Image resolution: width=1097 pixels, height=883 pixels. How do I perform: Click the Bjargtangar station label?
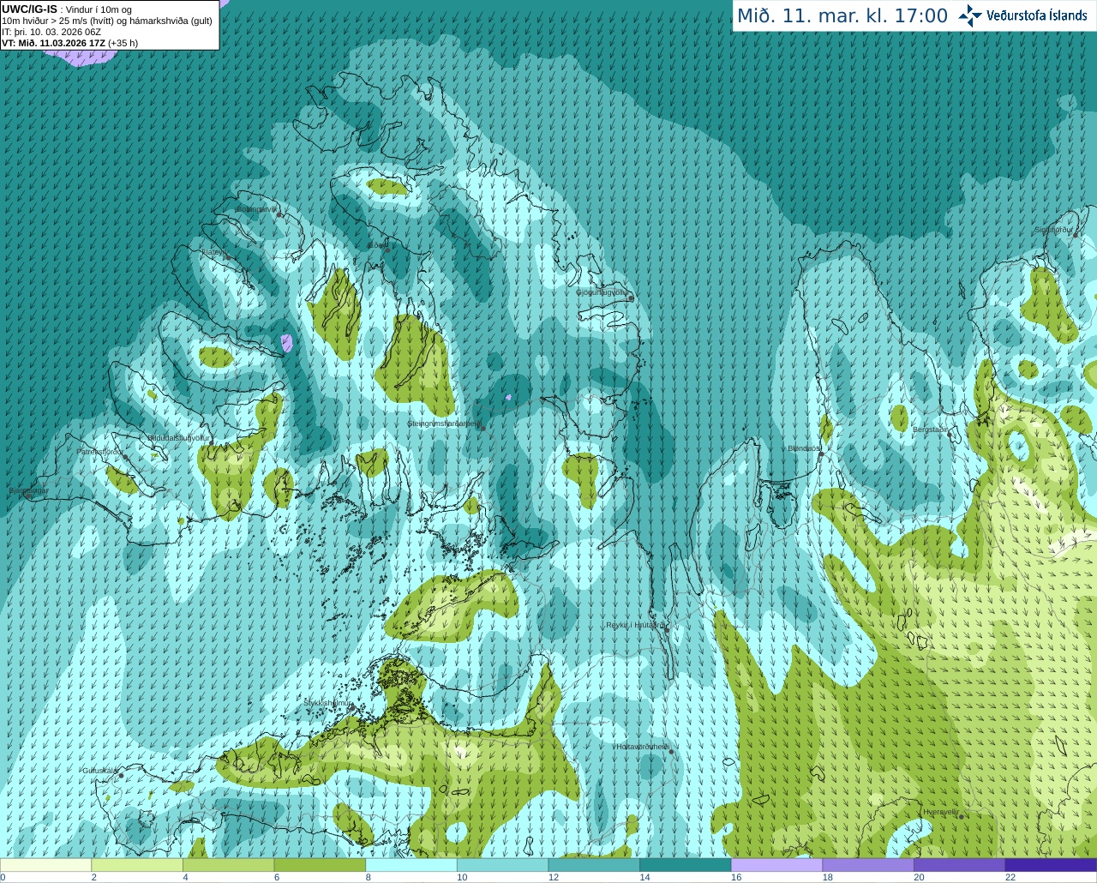tap(28, 491)
